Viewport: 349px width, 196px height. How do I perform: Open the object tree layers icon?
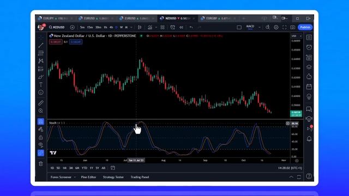click(x=309, y=67)
